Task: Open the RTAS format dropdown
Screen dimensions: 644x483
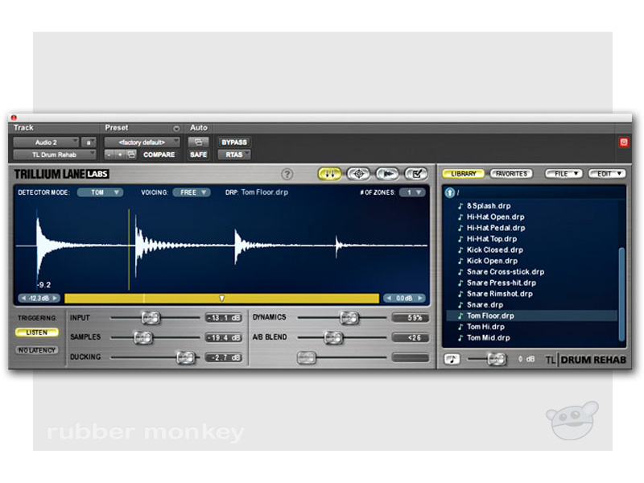Action: (x=234, y=155)
